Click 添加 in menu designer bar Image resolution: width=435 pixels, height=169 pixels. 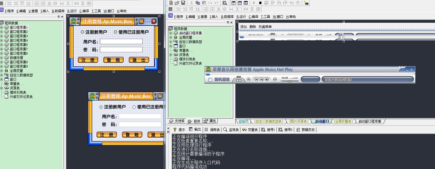click(x=244, y=27)
